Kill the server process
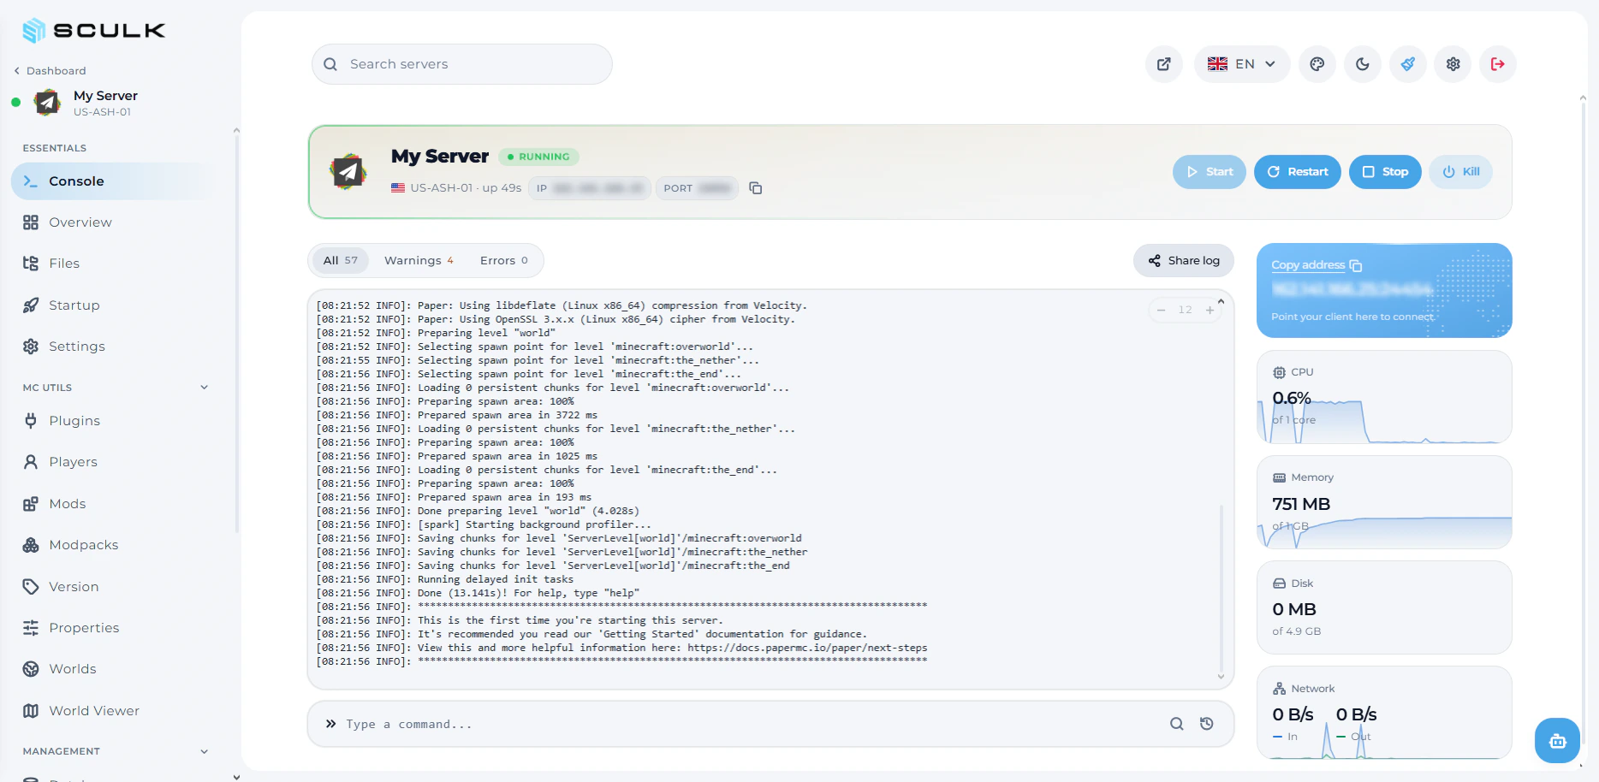This screenshot has height=782, width=1599. pyautogui.click(x=1461, y=172)
